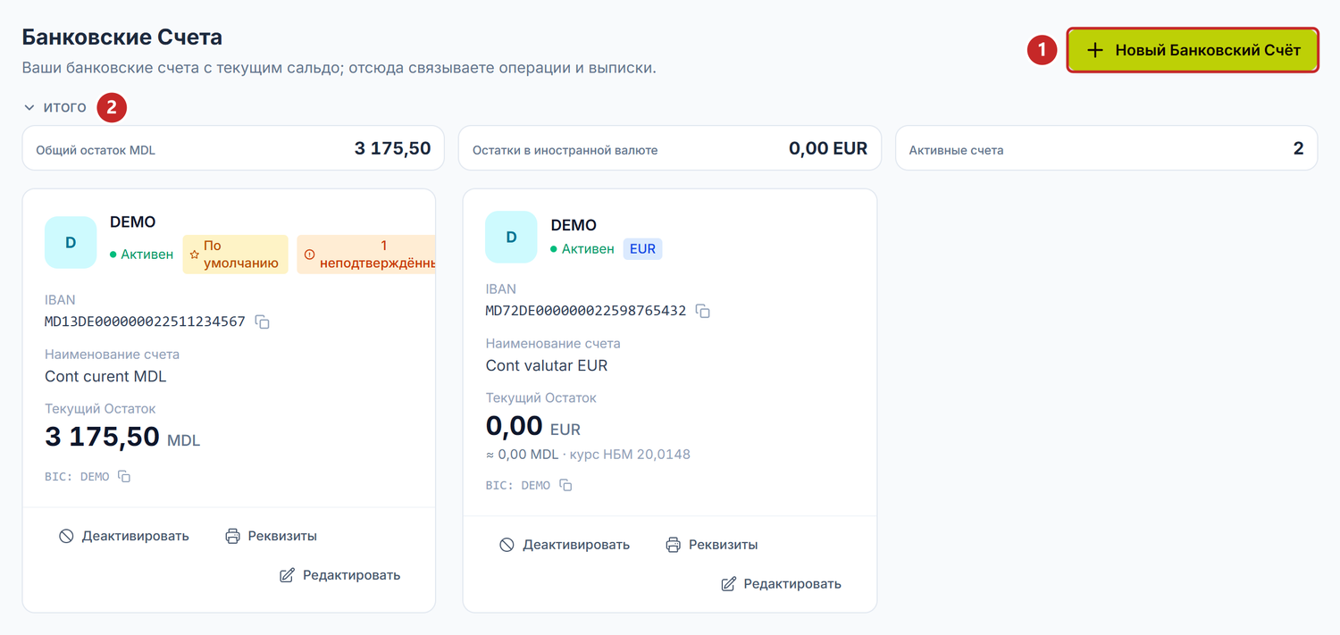Collapse the 'итого' totals section

coord(55,107)
